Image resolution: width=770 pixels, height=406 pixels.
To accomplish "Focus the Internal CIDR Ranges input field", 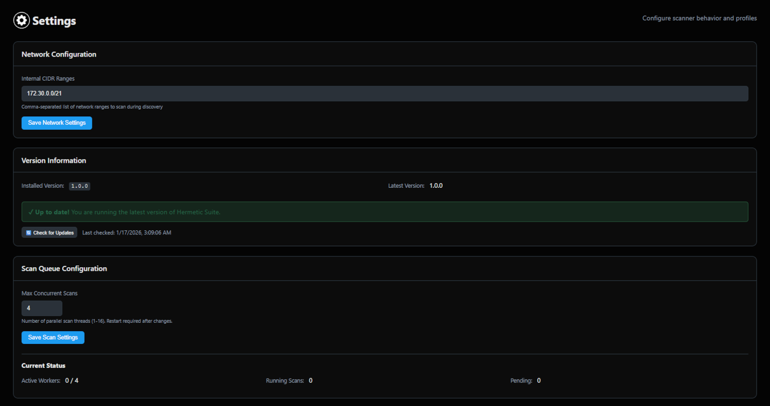I will point(385,94).
